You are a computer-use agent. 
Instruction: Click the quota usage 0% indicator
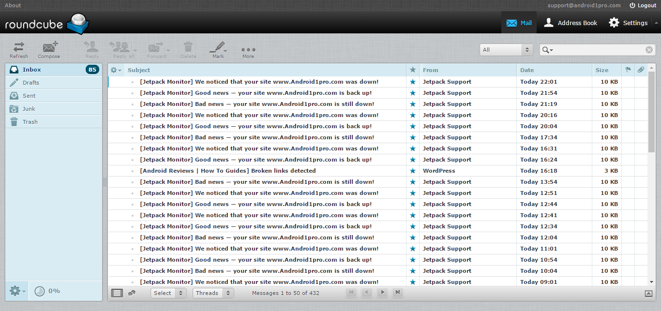[47, 291]
